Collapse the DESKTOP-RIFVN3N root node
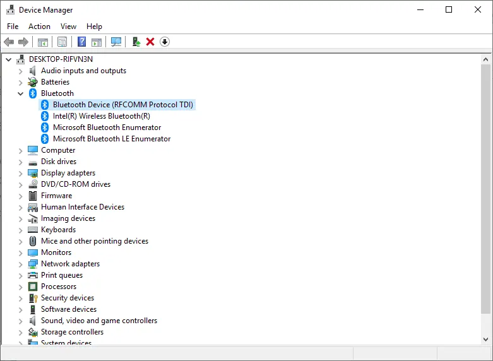493x361 pixels. 9,59
